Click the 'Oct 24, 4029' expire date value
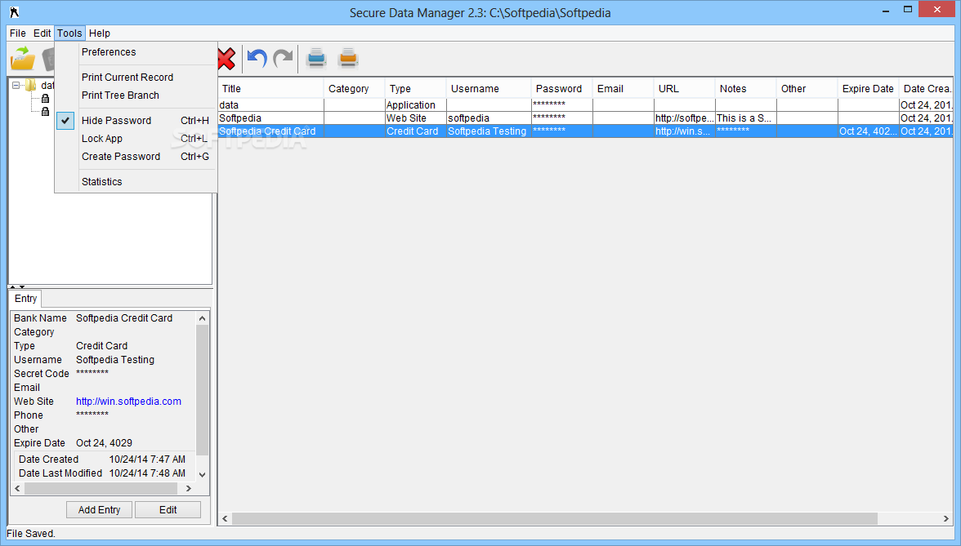 105,443
